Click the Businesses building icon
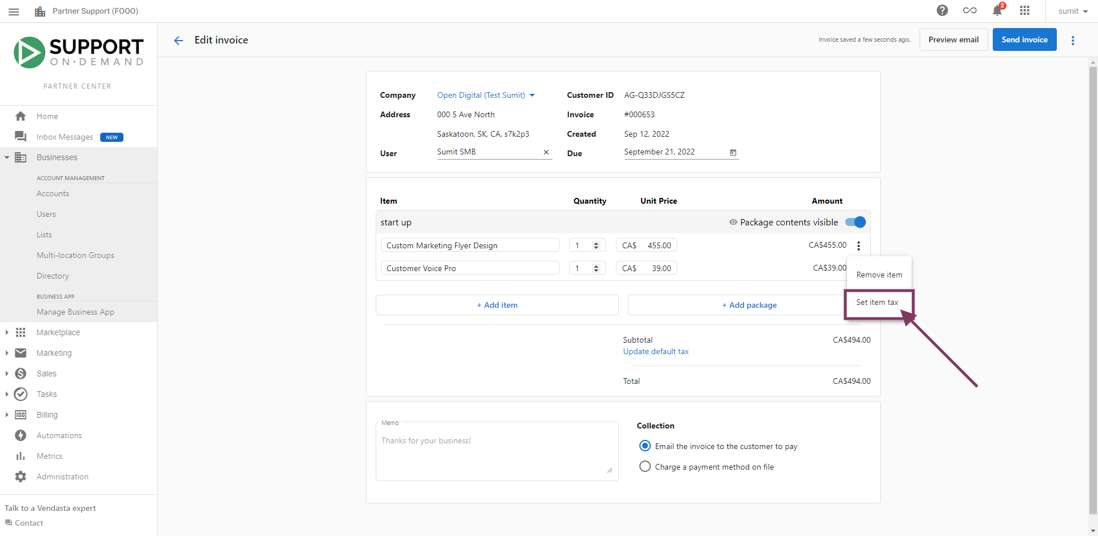This screenshot has width=1098, height=536. point(21,157)
